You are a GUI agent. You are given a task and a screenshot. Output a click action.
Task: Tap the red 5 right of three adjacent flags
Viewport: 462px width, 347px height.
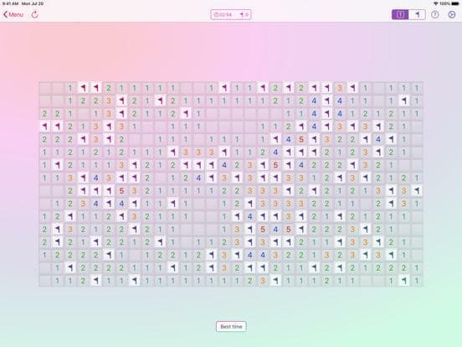click(121, 191)
